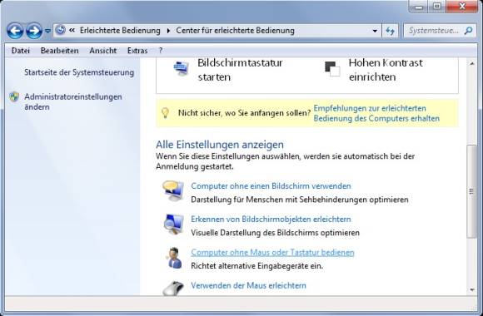Open the Ansicht menu
483x316 pixels.
[x=103, y=51]
